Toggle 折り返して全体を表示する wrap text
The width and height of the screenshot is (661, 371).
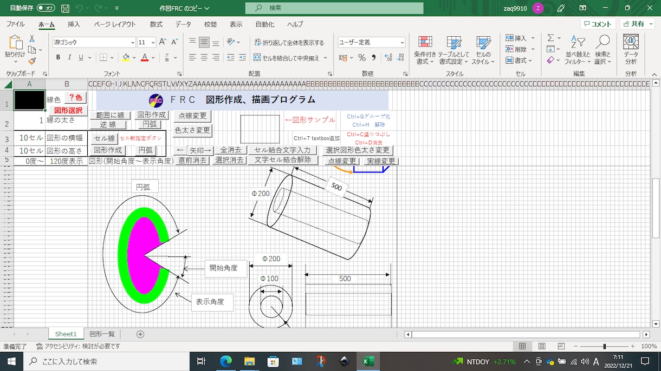289,42
